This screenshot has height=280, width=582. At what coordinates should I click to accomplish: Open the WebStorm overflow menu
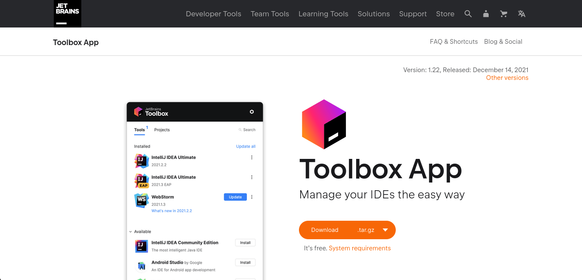252,197
